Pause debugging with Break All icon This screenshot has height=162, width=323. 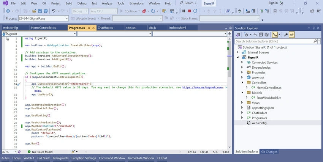click(x=184, y=11)
